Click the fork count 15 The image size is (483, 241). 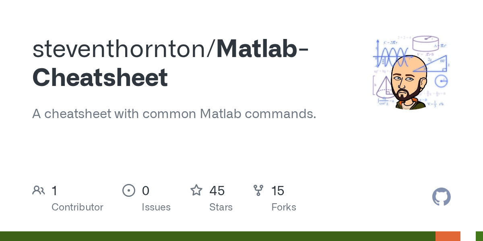pos(278,190)
